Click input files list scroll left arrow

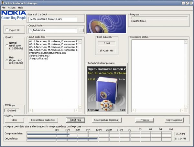(31, 110)
